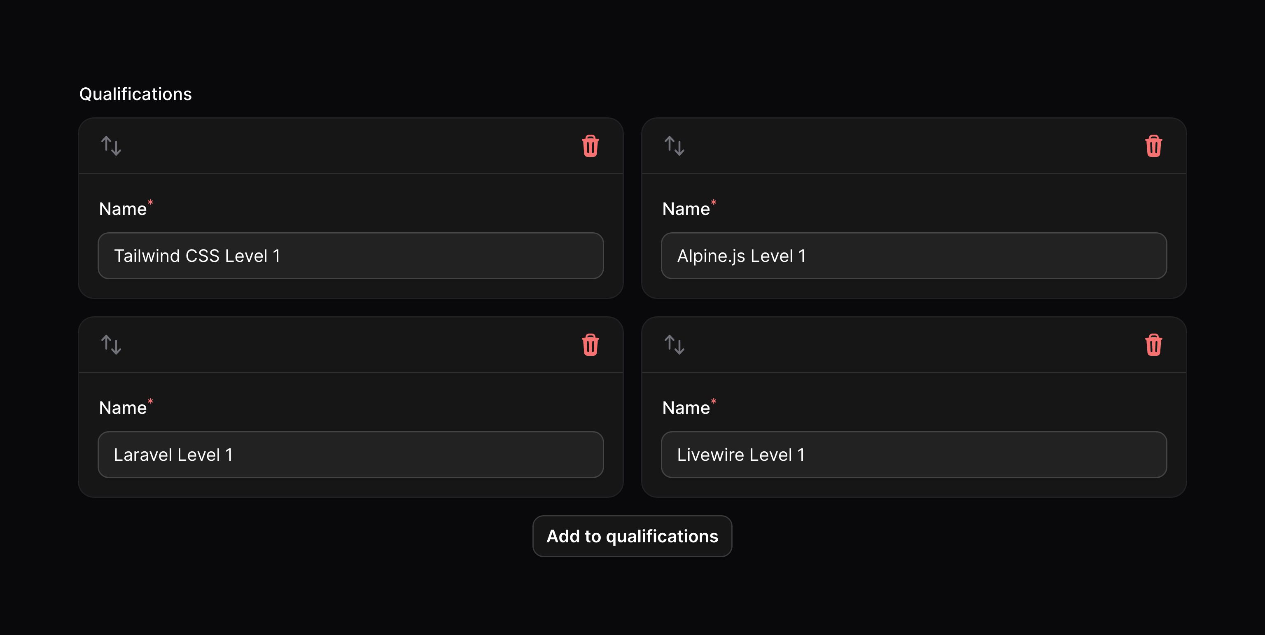Add to qualifications
The image size is (1265, 635).
(632, 536)
